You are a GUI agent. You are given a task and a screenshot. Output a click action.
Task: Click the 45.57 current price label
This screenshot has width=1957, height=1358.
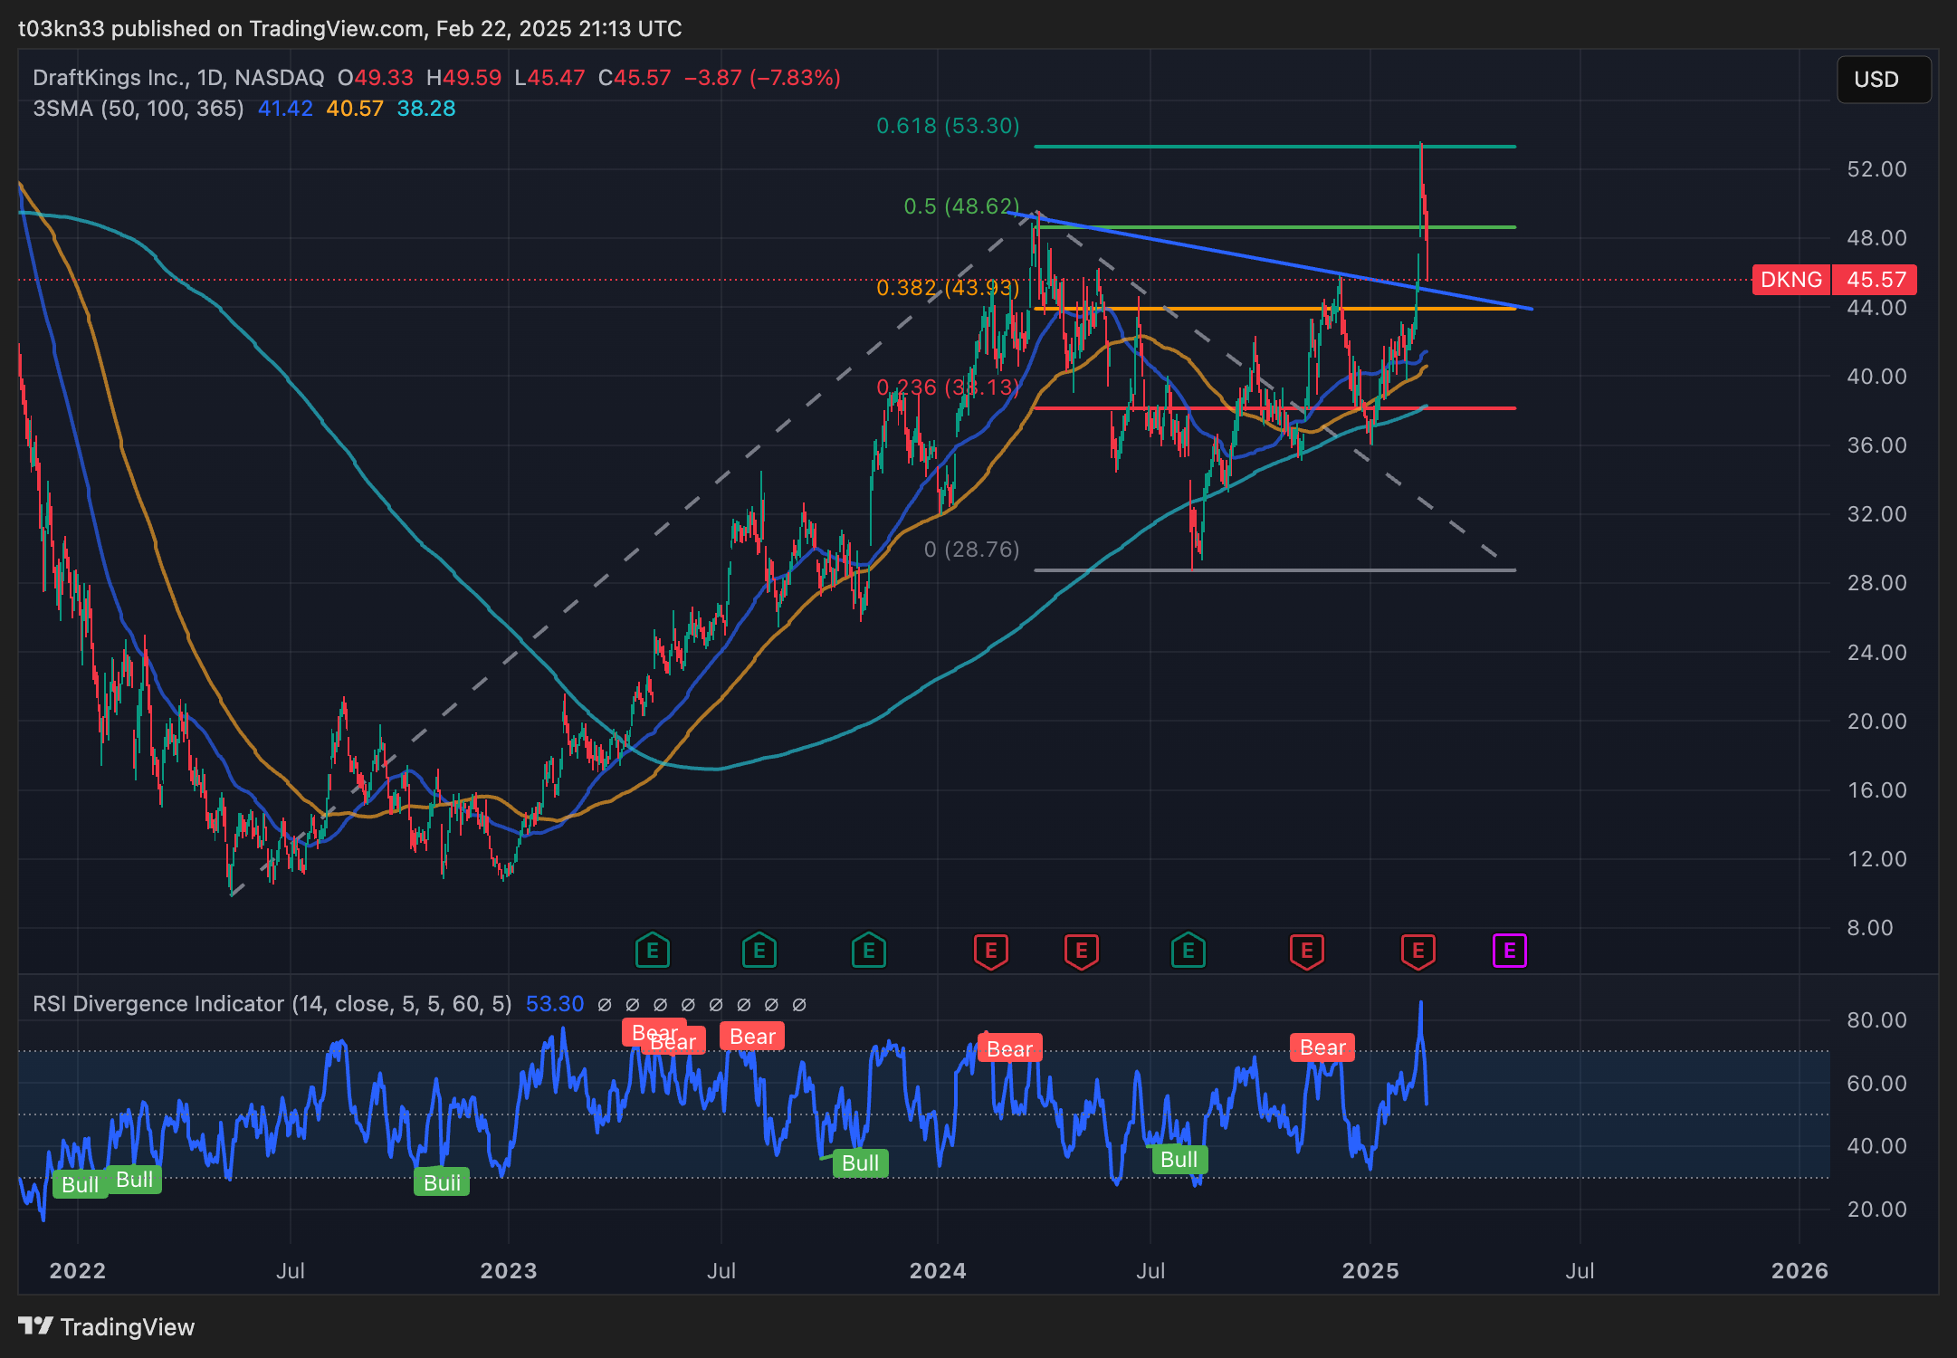click(1876, 280)
